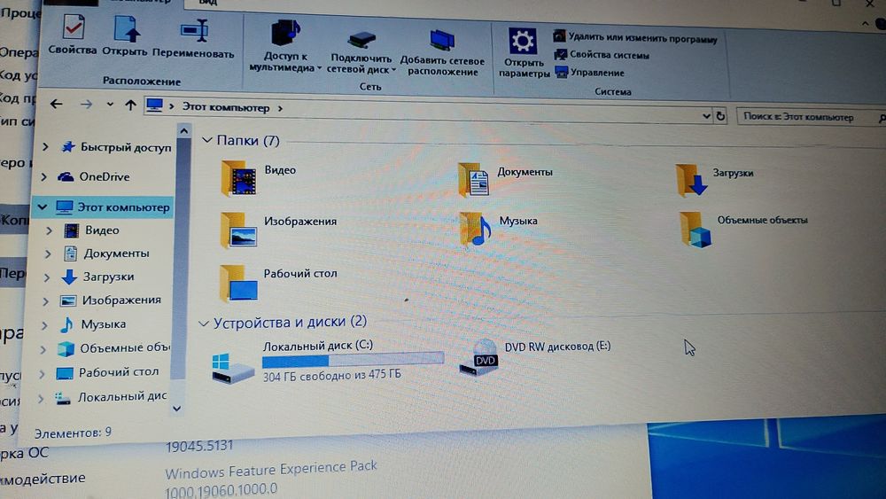Click Удалить или изменить программу
This screenshot has width=886, height=499.
[635, 38]
